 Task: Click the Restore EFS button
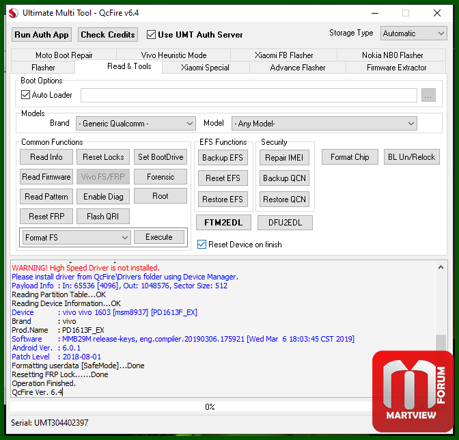coord(223,200)
